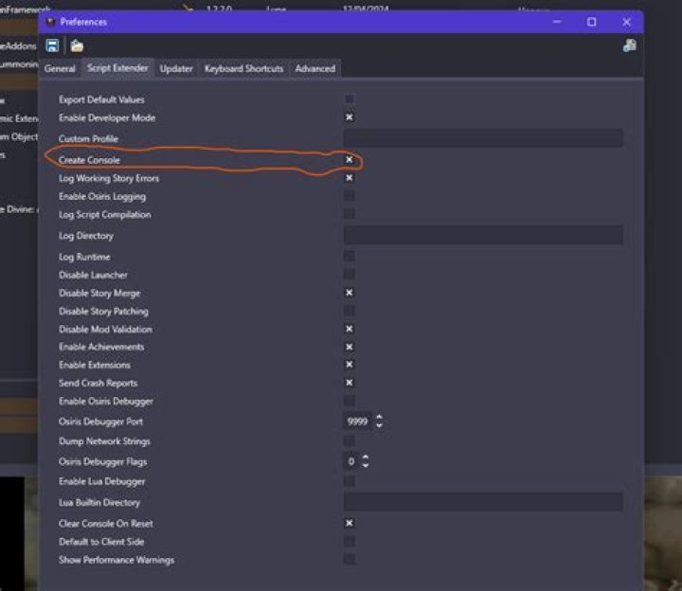682x591 pixels.
Task: Click the Custom Profile text field
Action: [x=483, y=138]
